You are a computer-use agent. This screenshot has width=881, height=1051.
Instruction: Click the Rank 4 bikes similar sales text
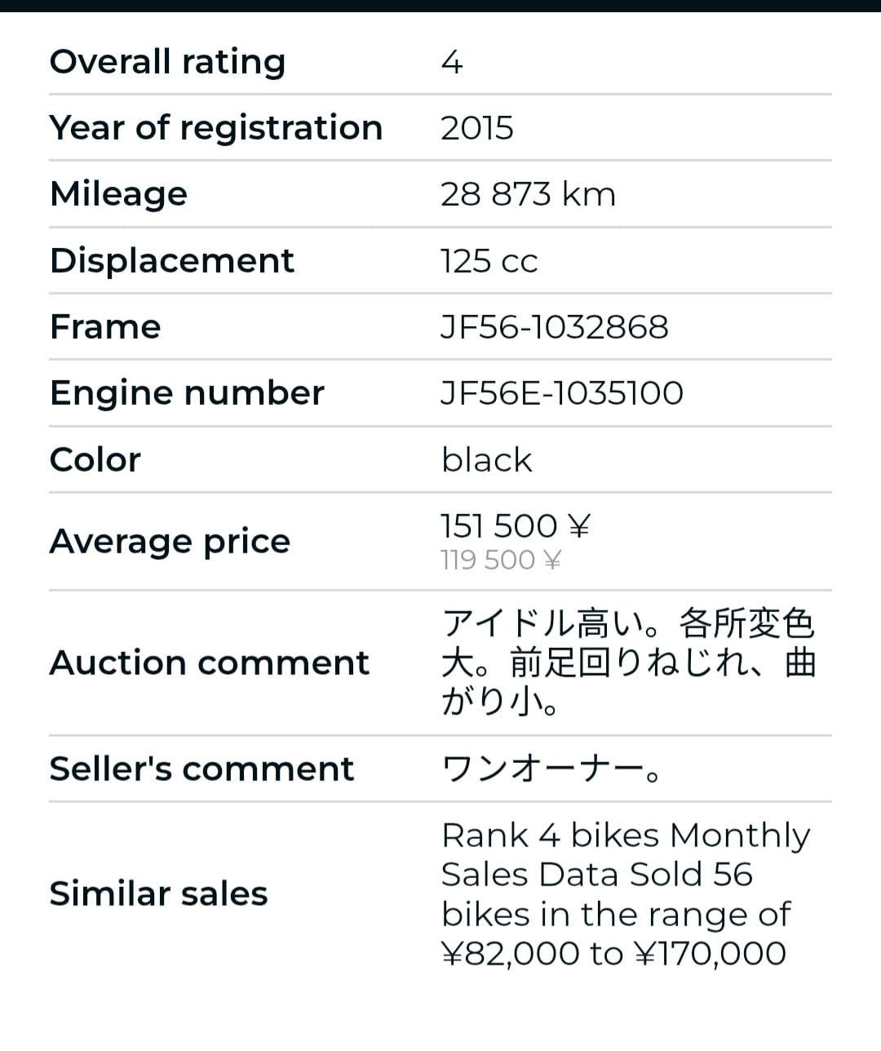tap(625, 894)
